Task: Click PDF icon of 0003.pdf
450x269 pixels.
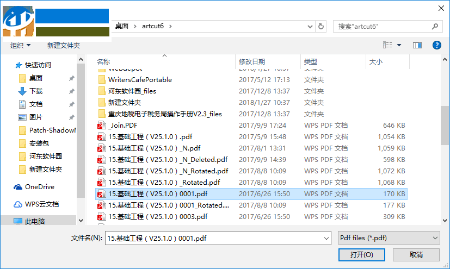Action: (x=102, y=217)
